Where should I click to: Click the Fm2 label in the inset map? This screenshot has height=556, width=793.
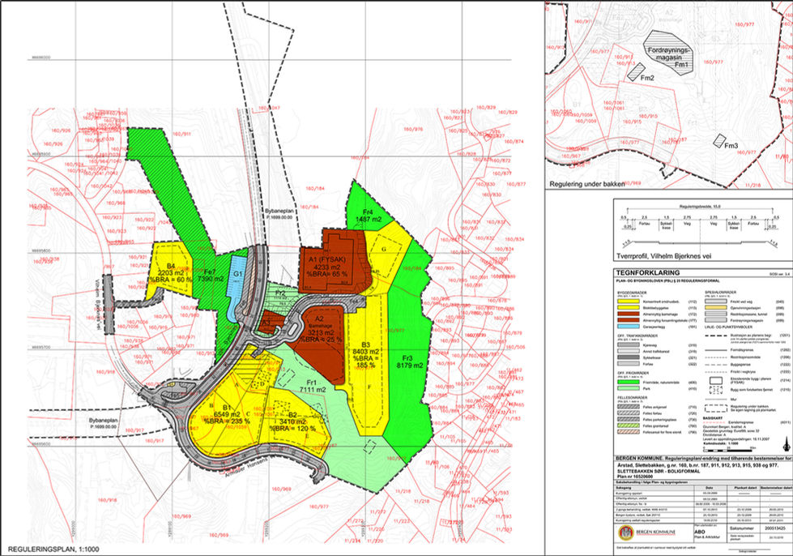coord(647,78)
